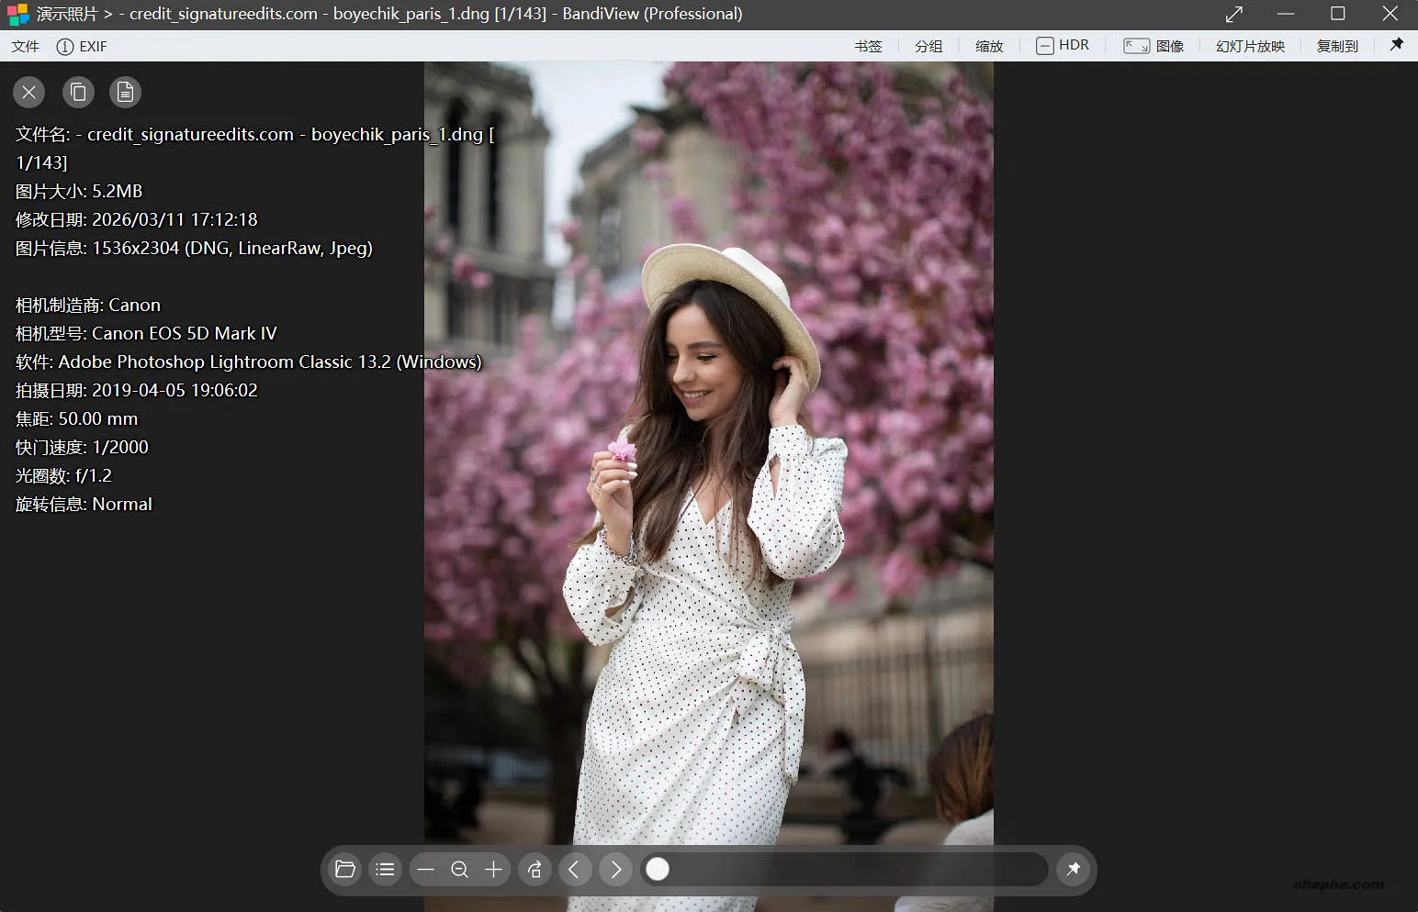Expand the 缩放 zoom dropdown
The height and width of the screenshot is (912, 1418).
pyautogui.click(x=989, y=46)
